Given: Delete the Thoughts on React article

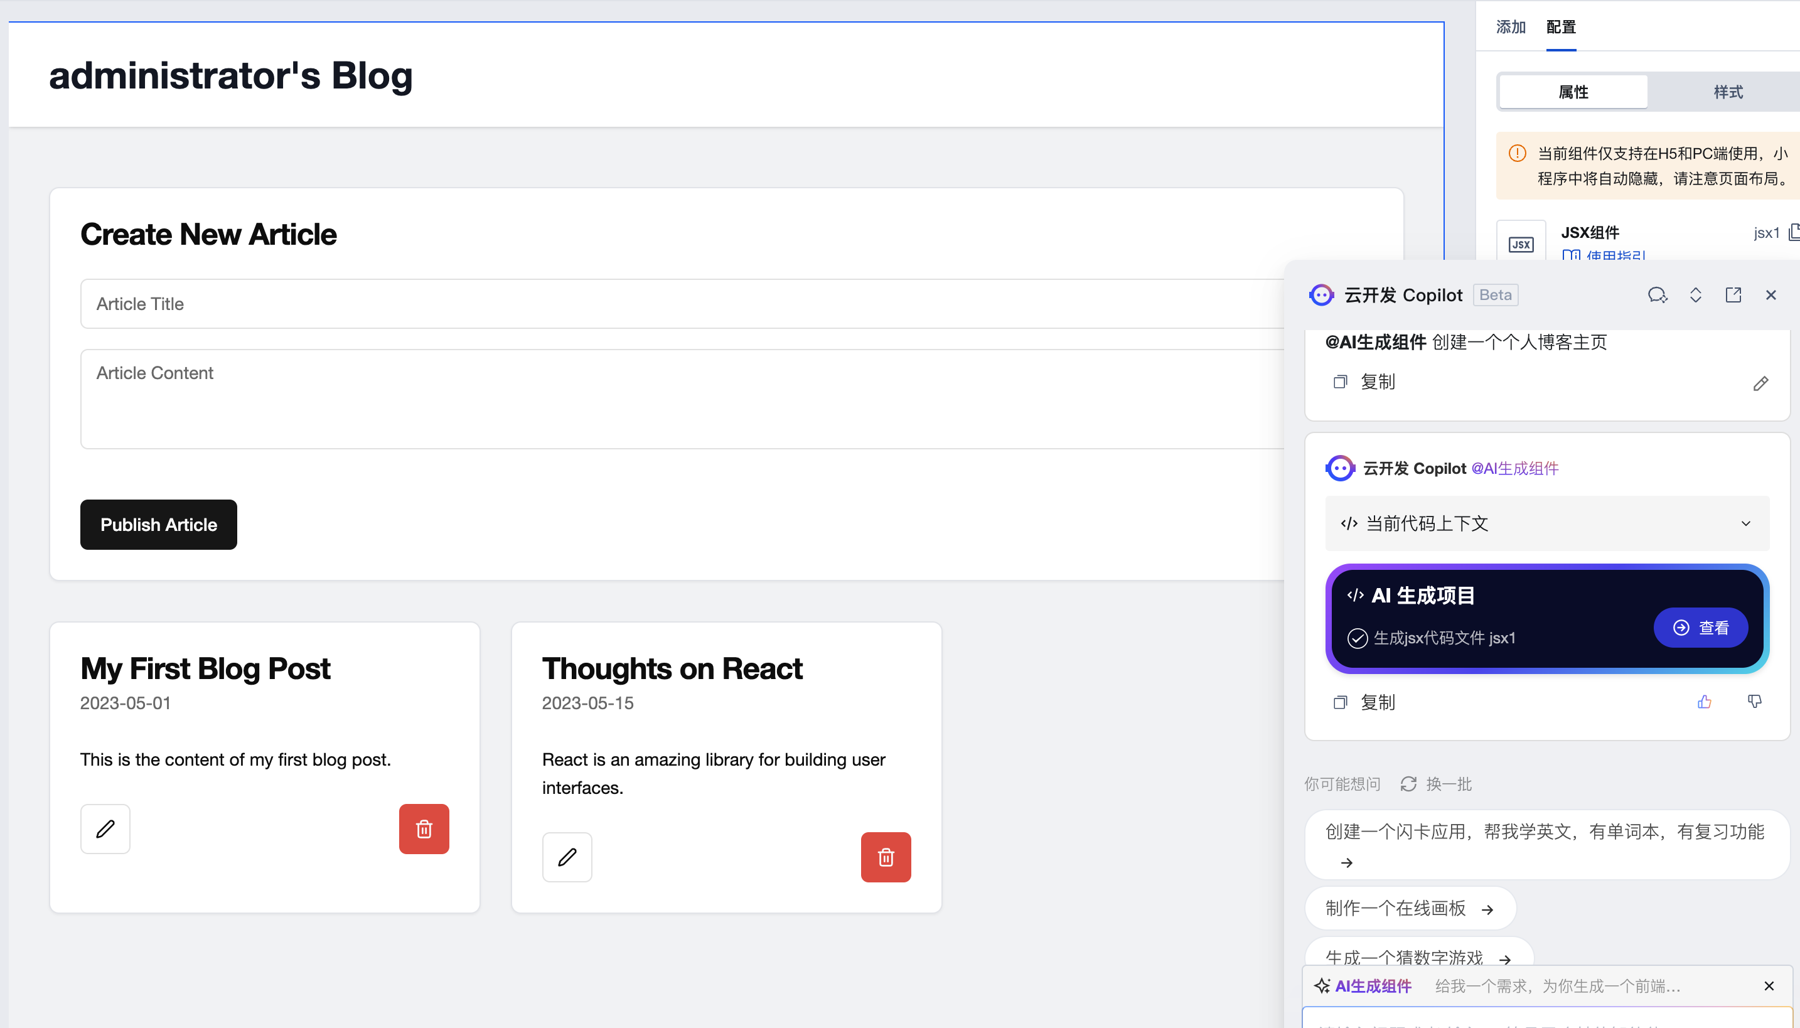Looking at the screenshot, I should pyautogui.click(x=885, y=857).
